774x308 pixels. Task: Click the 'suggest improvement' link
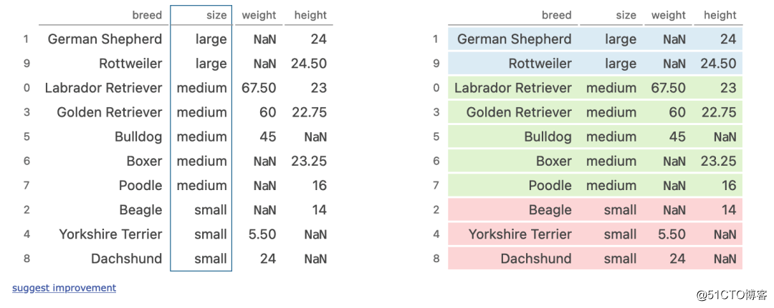point(64,288)
